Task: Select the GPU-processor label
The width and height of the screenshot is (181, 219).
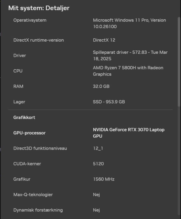Action: pos(29,133)
